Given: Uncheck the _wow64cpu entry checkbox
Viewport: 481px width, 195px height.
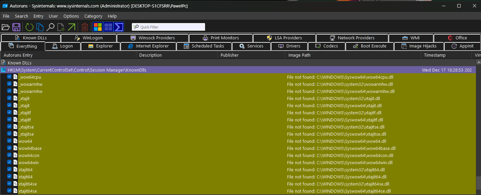Looking at the screenshot, I should point(9,77).
